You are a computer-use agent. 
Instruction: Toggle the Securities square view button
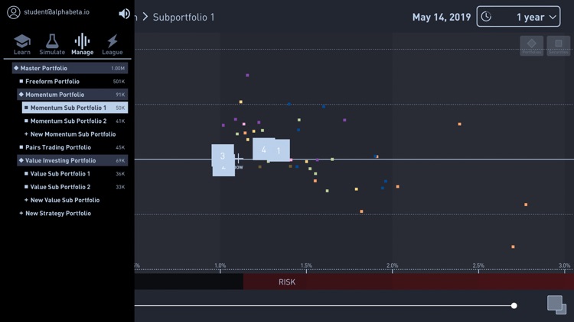(x=558, y=46)
